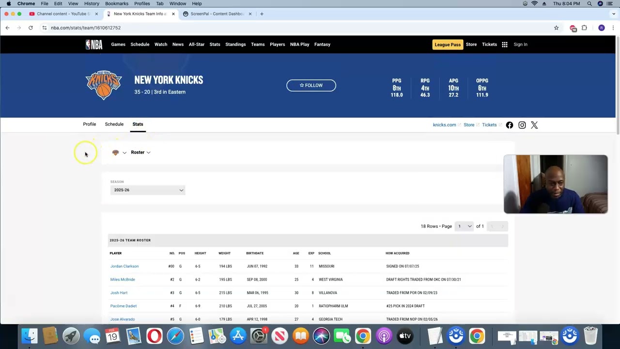Open Finder from the Dock

click(30, 336)
